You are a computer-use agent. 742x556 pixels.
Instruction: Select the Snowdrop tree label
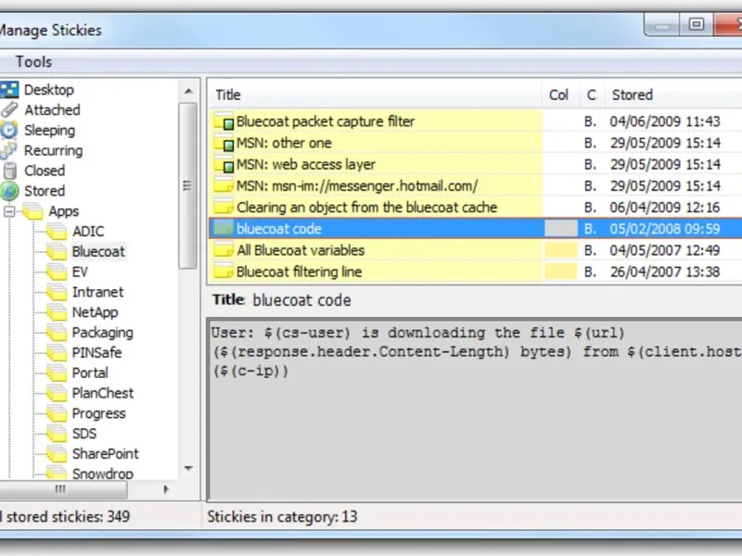click(x=103, y=474)
